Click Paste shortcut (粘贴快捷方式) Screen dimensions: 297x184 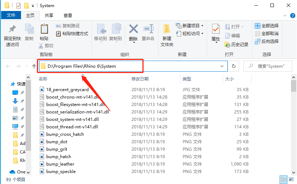coord(72,34)
